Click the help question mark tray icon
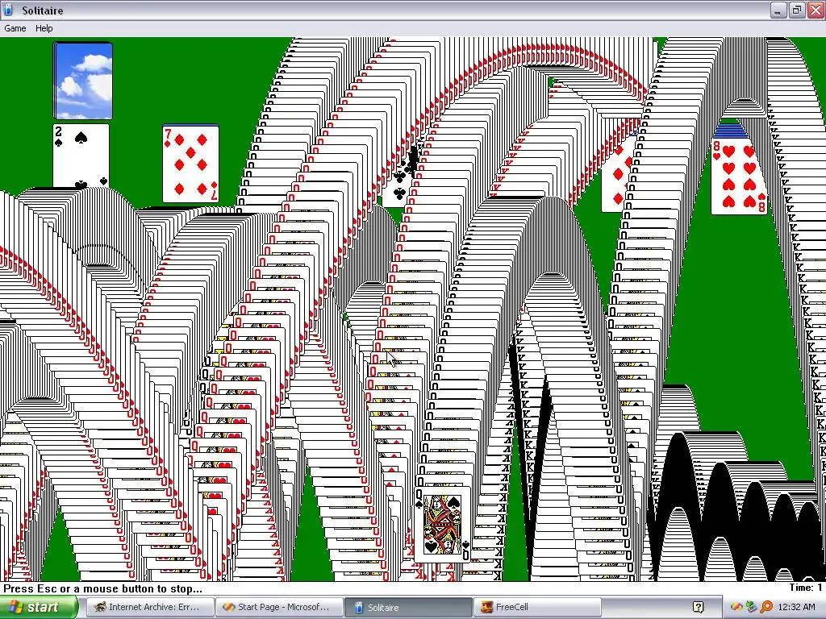 click(x=698, y=607)
